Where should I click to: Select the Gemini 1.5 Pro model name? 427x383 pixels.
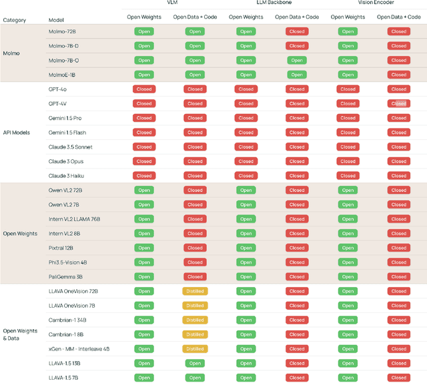click(65, 118)
